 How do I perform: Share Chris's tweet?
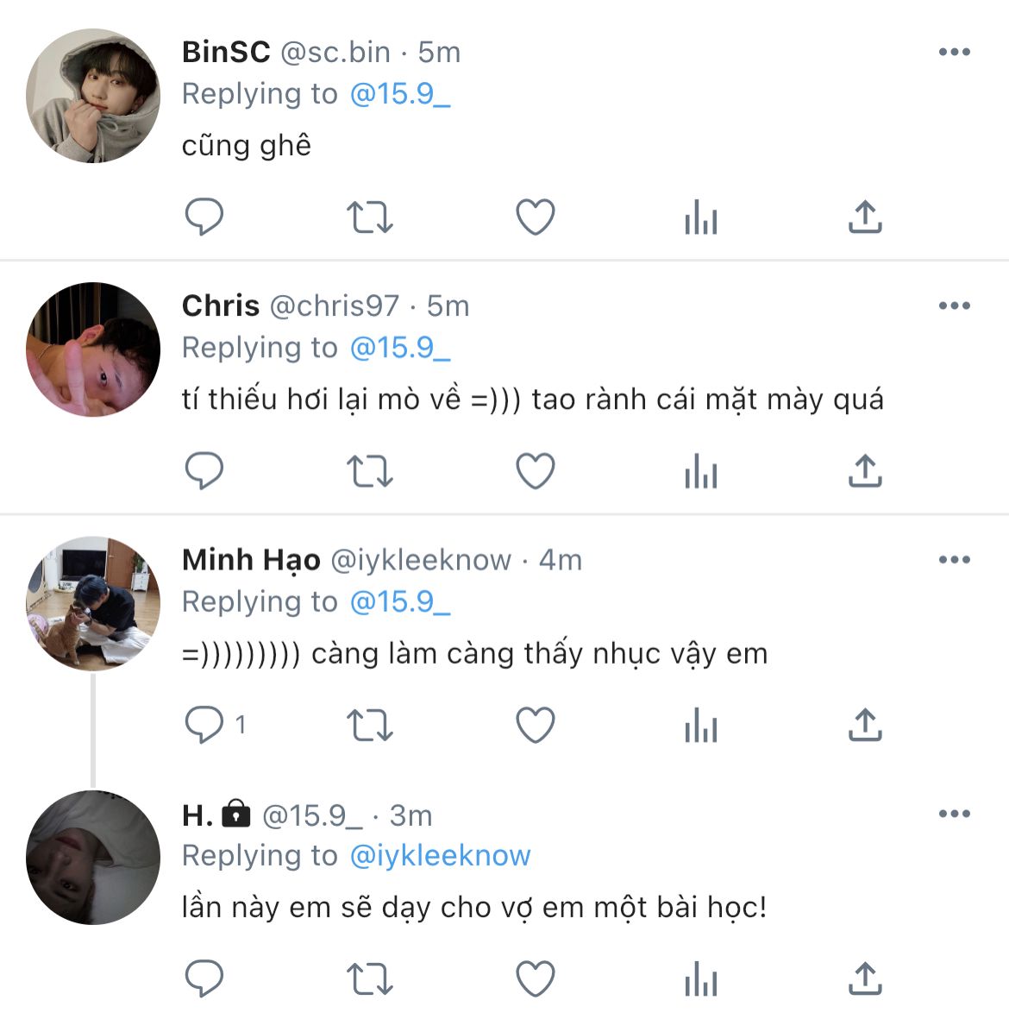865,471
